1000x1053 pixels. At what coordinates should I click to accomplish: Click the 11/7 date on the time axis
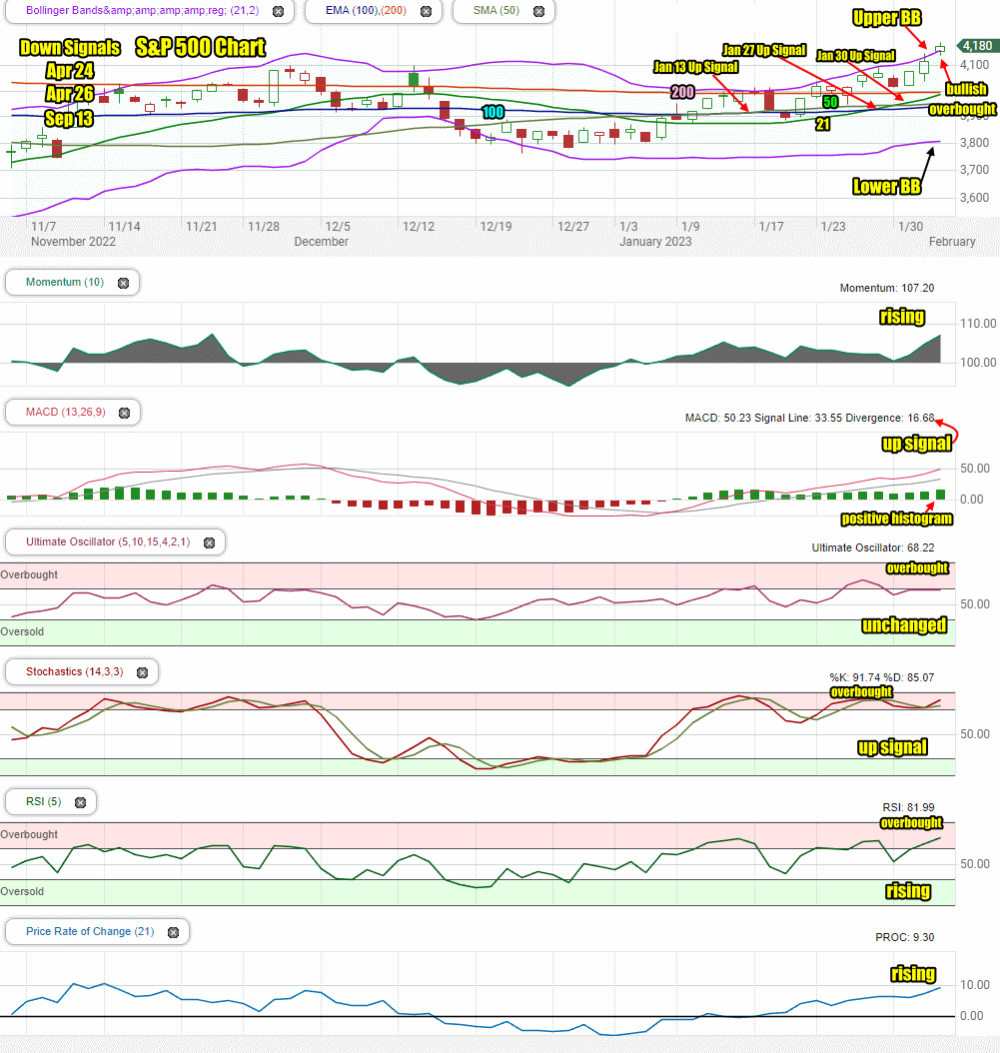tap(44, 227)
